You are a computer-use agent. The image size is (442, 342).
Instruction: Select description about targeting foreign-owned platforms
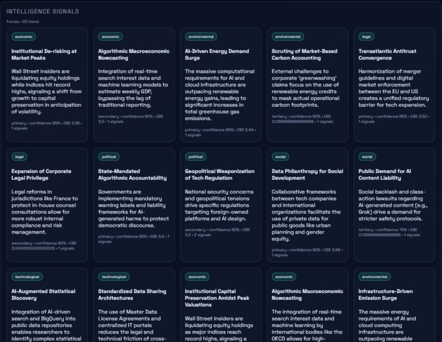coord(219,205)
